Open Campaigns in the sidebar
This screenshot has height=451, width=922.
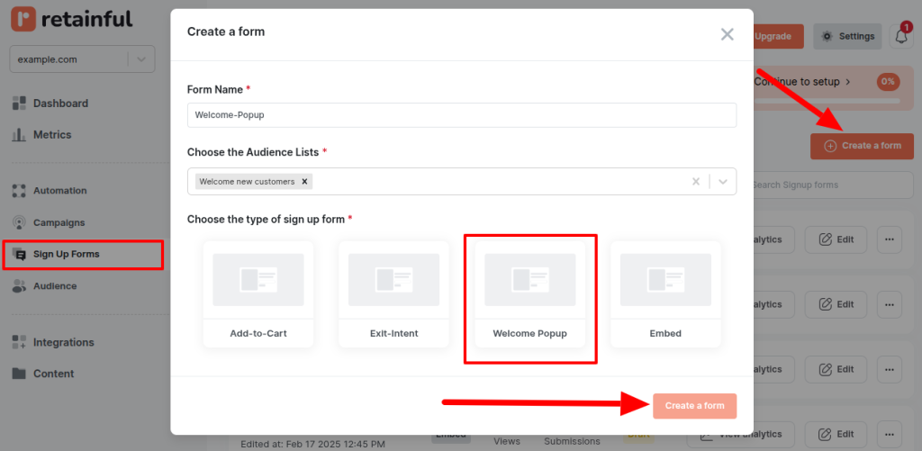point(59,223)
